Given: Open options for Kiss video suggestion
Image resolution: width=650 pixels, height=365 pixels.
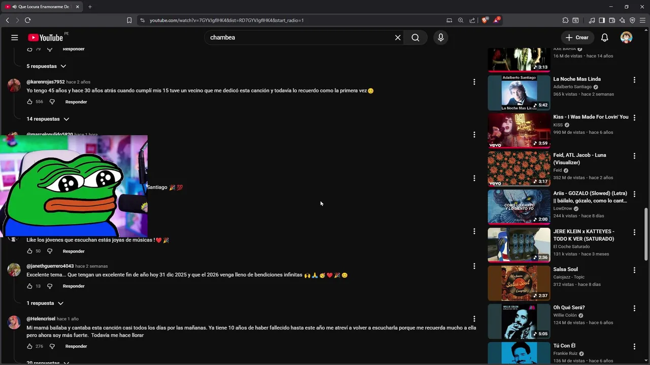Looking at the screenshot, I should tap(634, 118).
